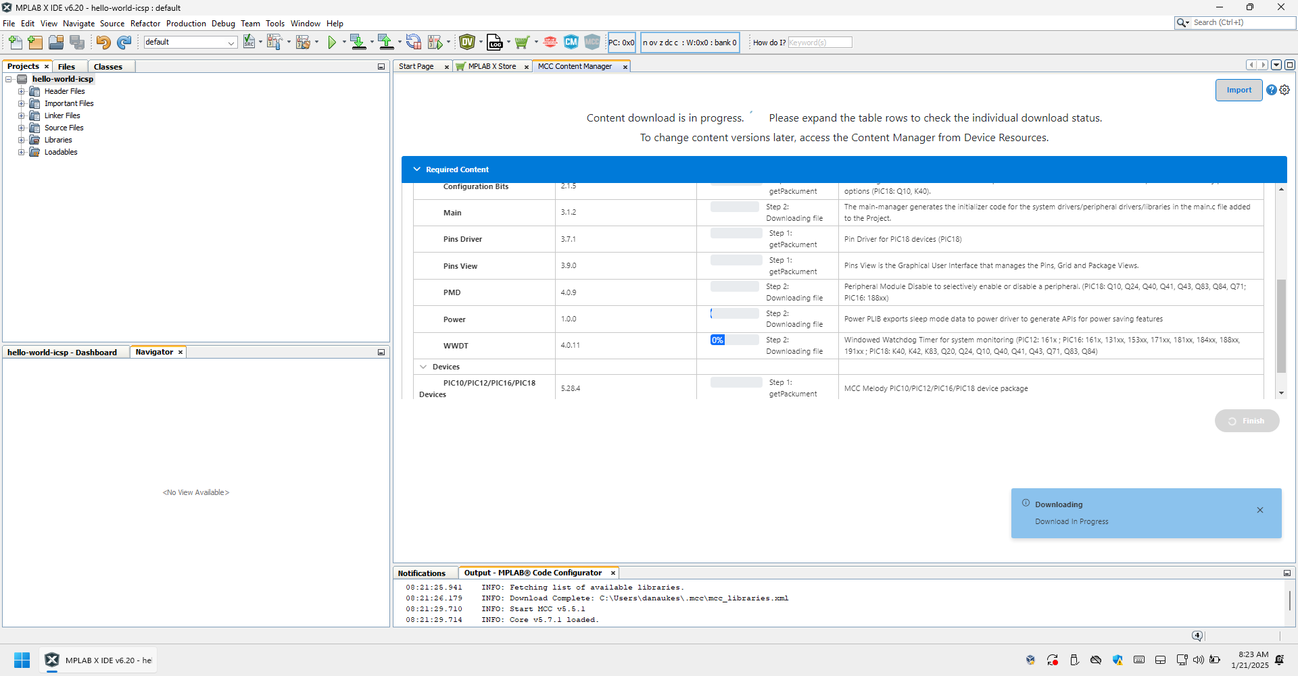Expand the Header Files folder

click(x=22, y=91)
